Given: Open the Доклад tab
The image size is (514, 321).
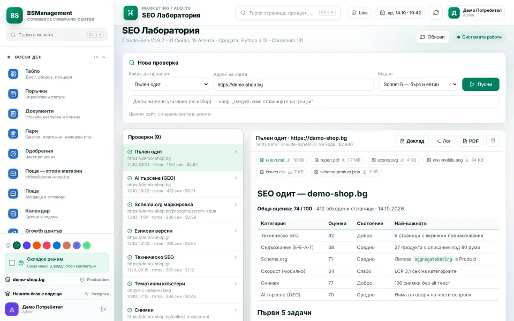Looking at the screenshot, I should [412, 141].
